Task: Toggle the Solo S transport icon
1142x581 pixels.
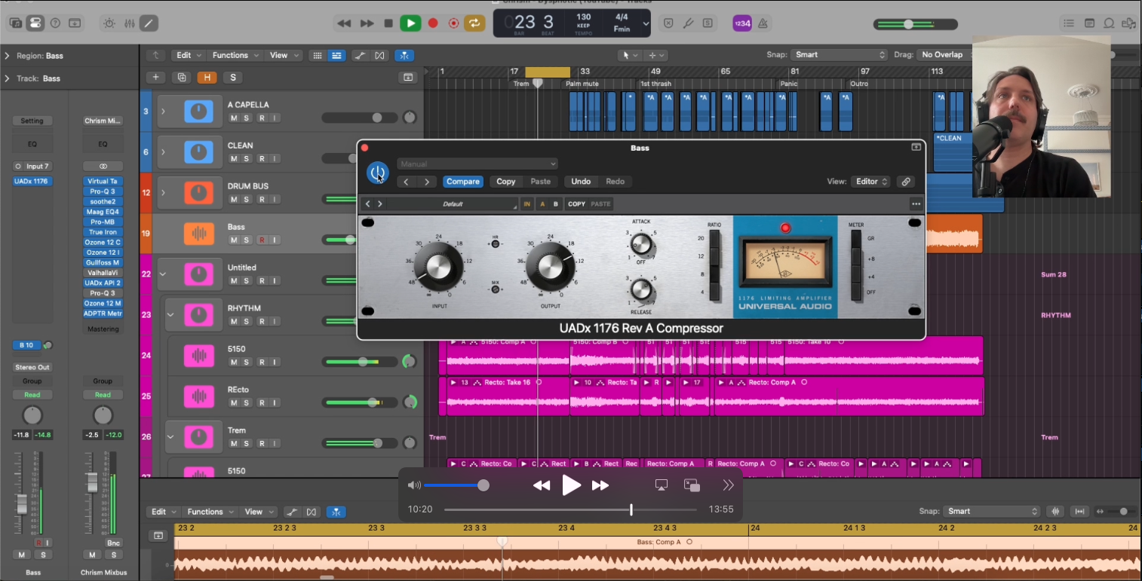Action: [708, 23]
